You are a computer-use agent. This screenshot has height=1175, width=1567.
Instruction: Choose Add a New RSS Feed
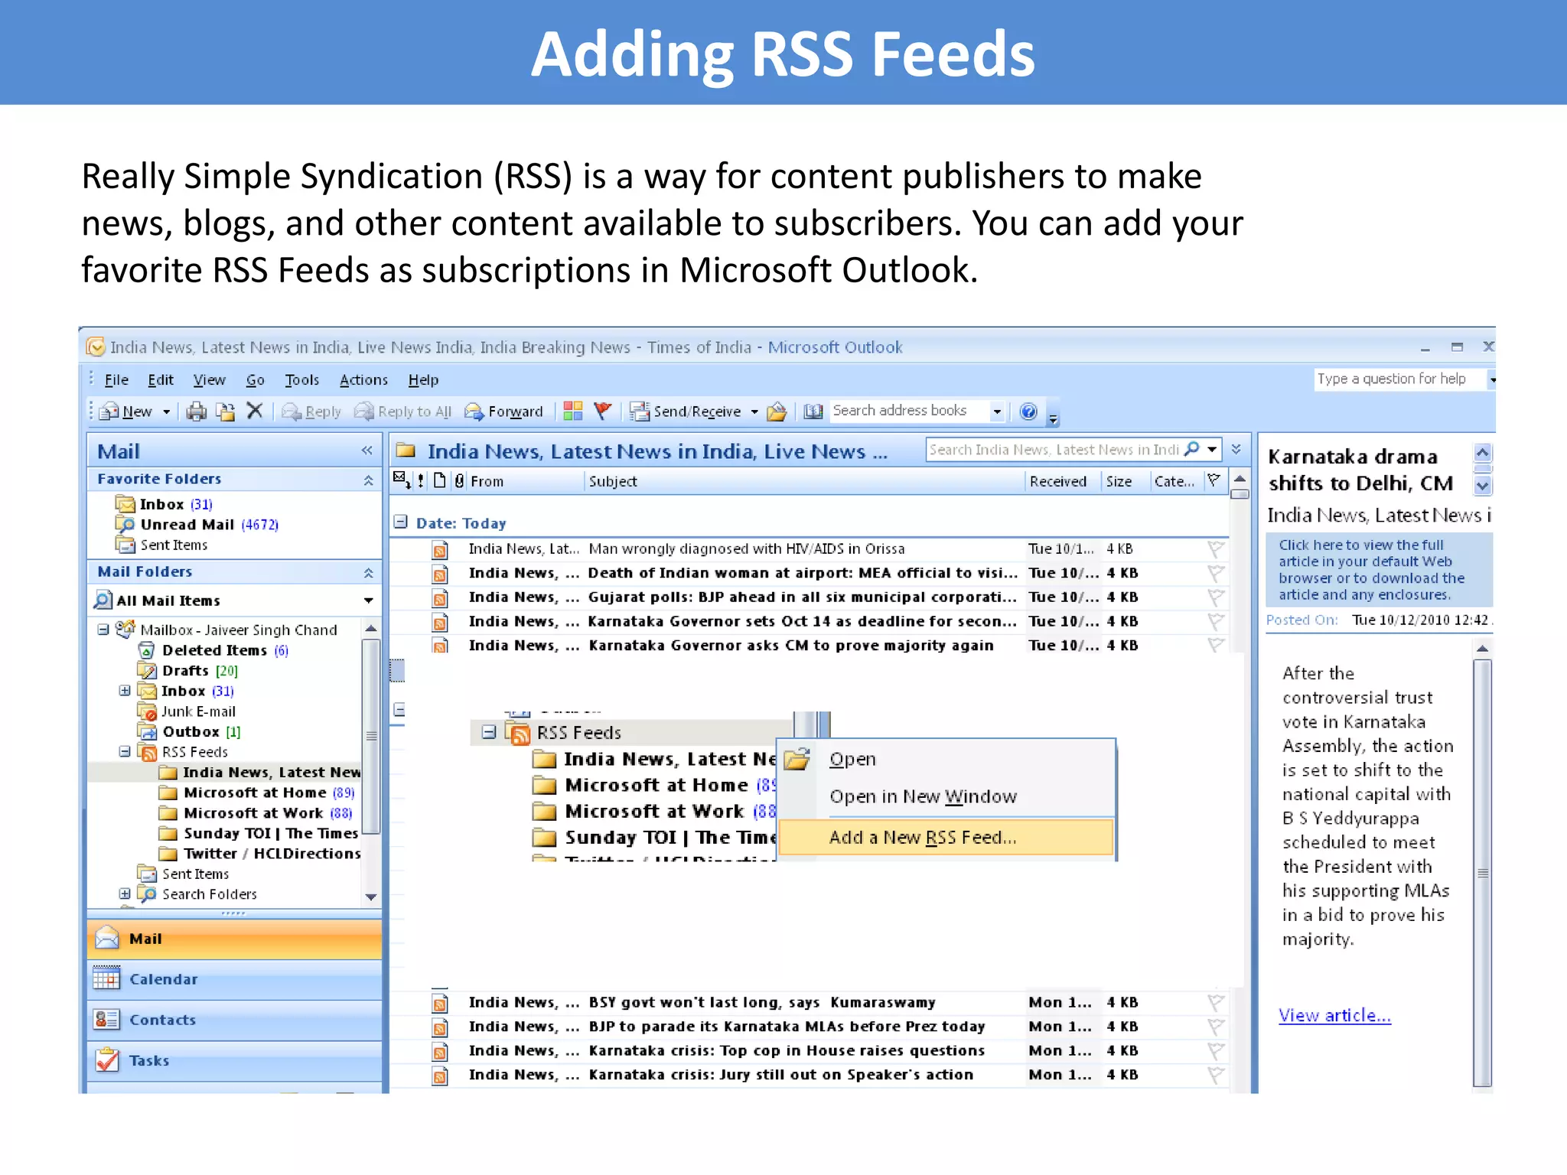[x=946, y=837]
